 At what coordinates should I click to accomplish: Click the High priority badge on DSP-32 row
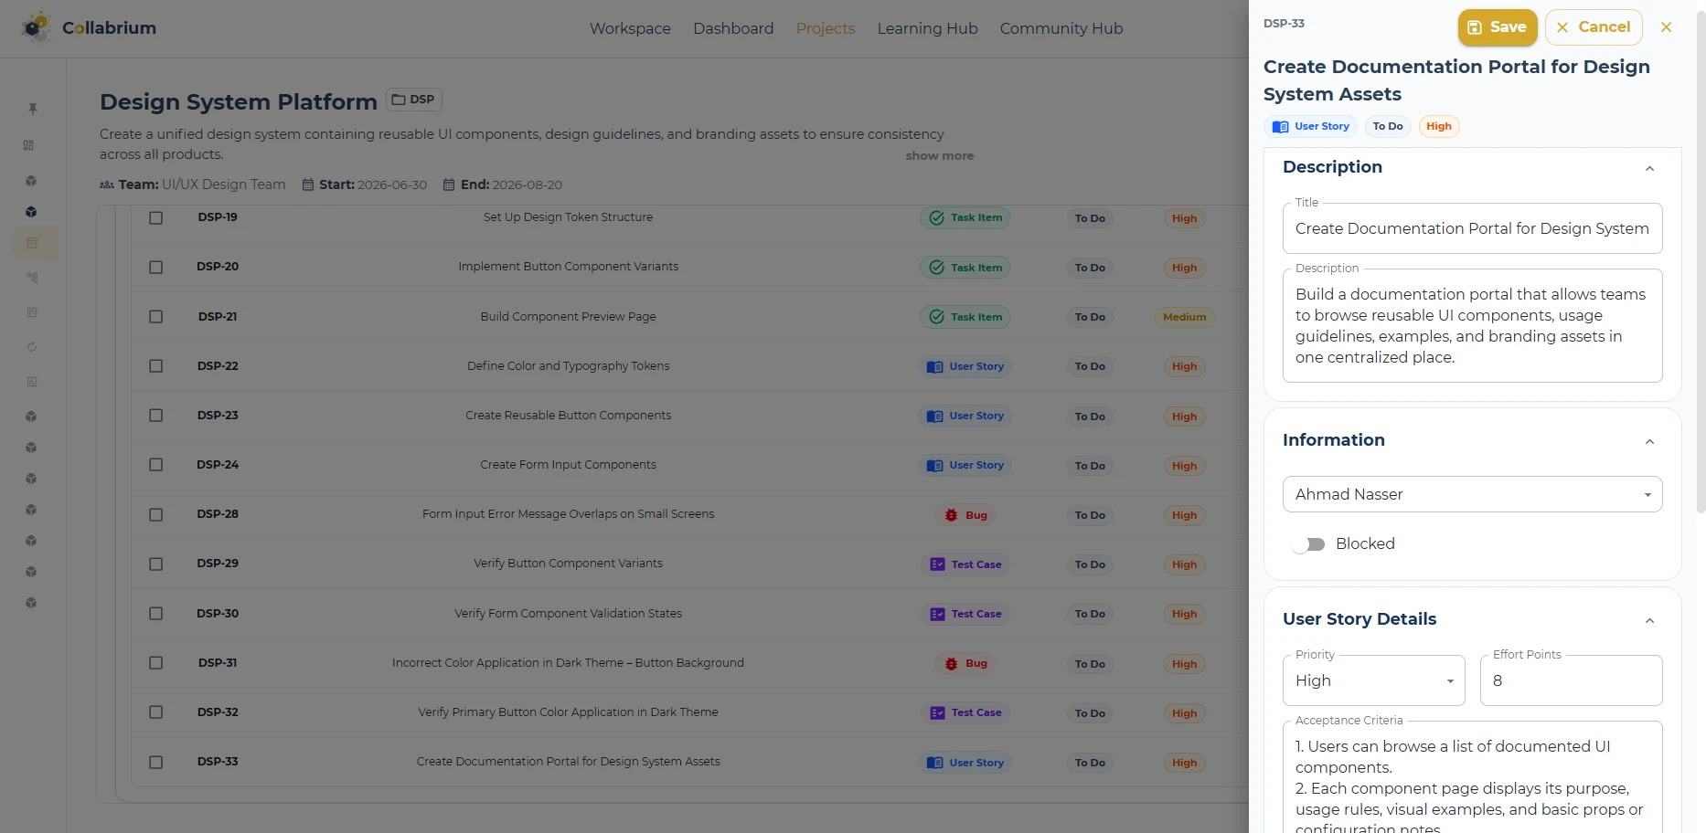pyautogui.click(x=1184, y=713)
